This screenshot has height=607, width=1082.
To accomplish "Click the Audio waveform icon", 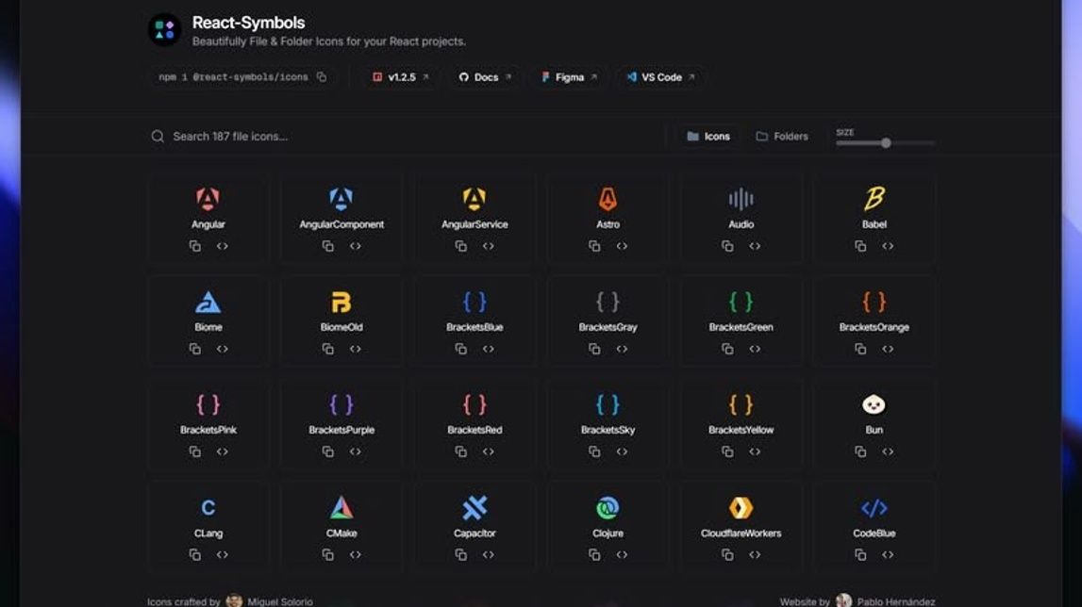I will pos(741,199).
